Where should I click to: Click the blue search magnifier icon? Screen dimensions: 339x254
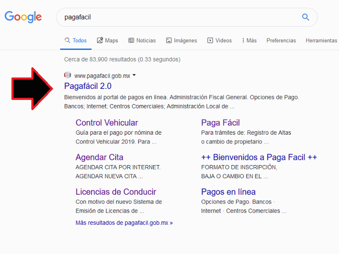coord(306,17)
